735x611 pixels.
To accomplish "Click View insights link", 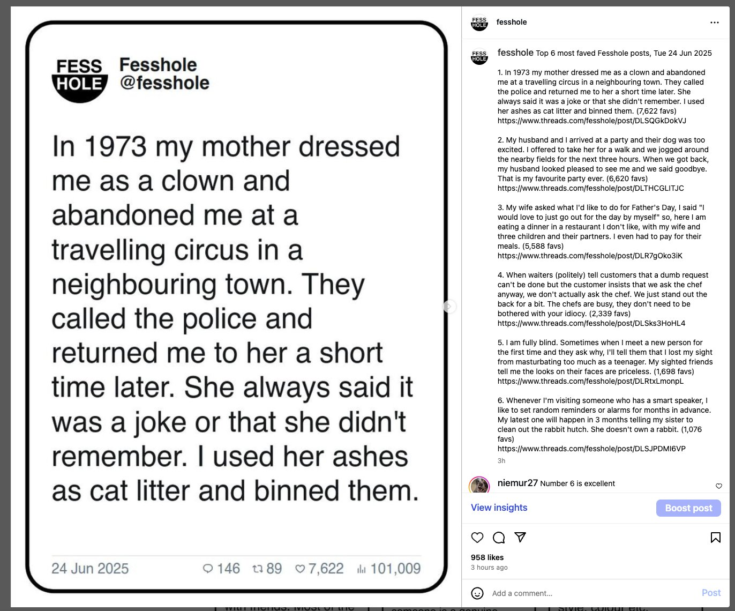I will [x=499, y=508].
